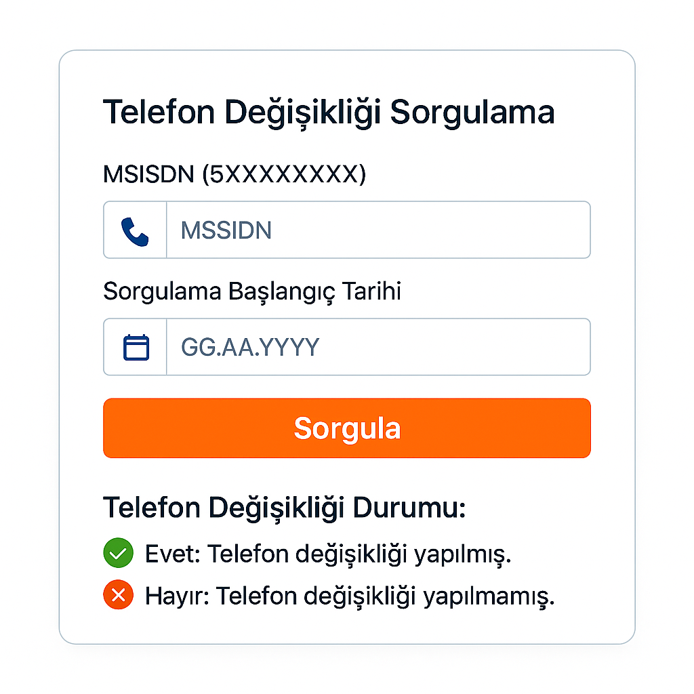
Task: Click the Telefon Değişikliği Durumu heading
Action: [x=284, y=508]
